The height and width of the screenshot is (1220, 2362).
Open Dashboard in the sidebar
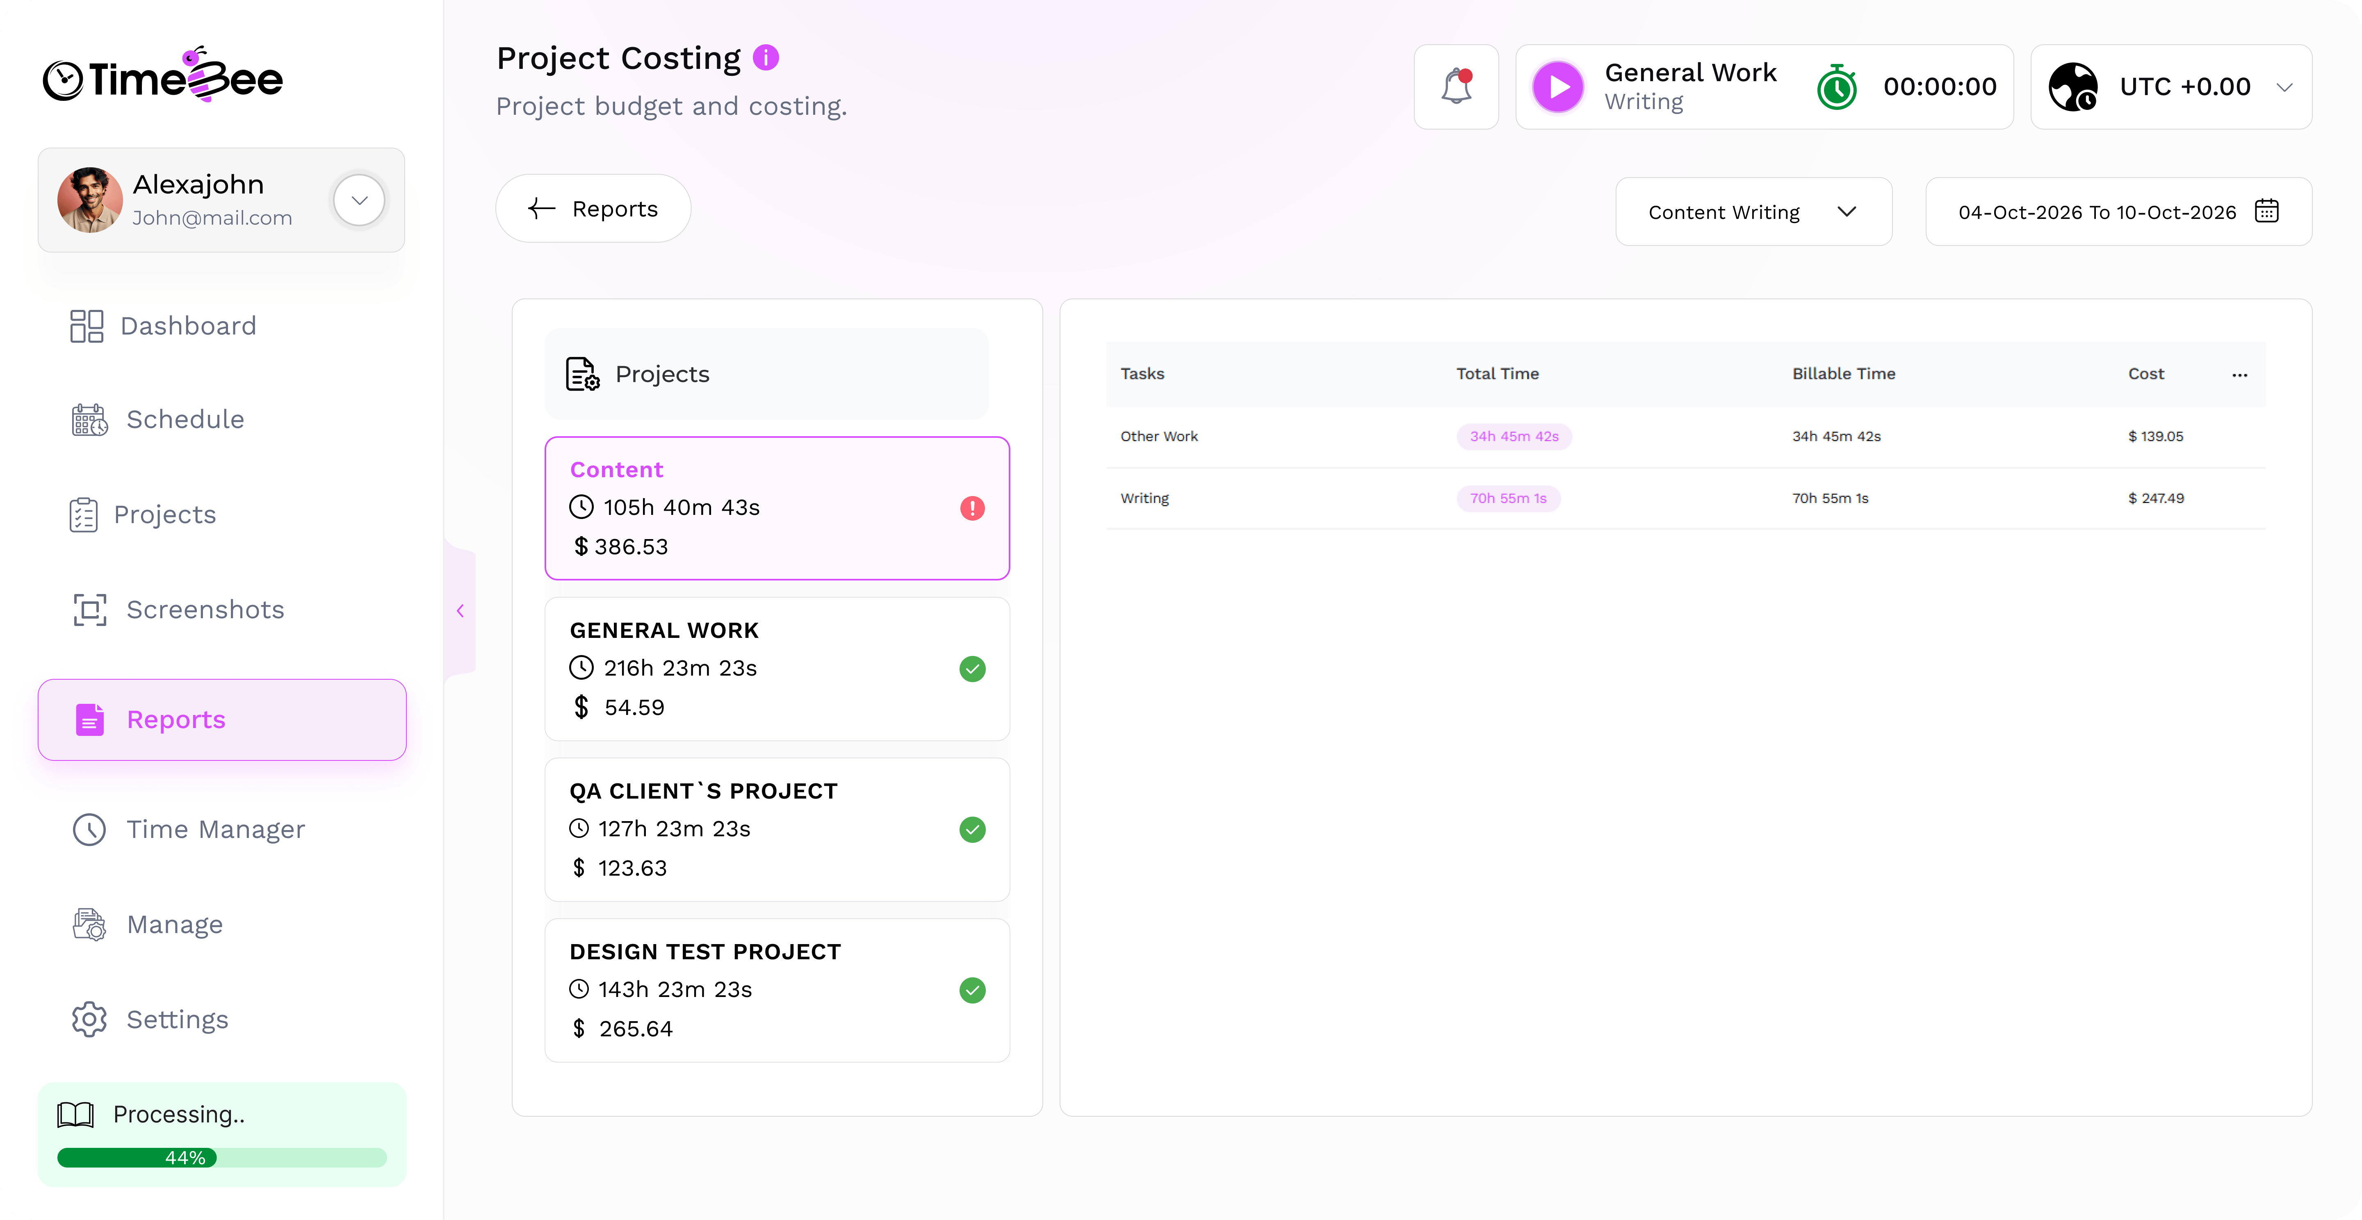[x=163, y=325]
